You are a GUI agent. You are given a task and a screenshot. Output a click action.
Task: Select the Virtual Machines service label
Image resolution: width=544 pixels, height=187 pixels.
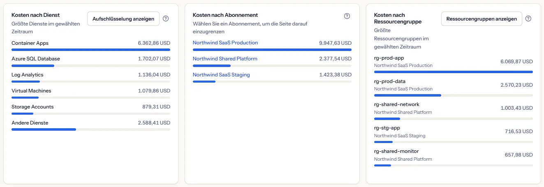(x=31, y=91)
